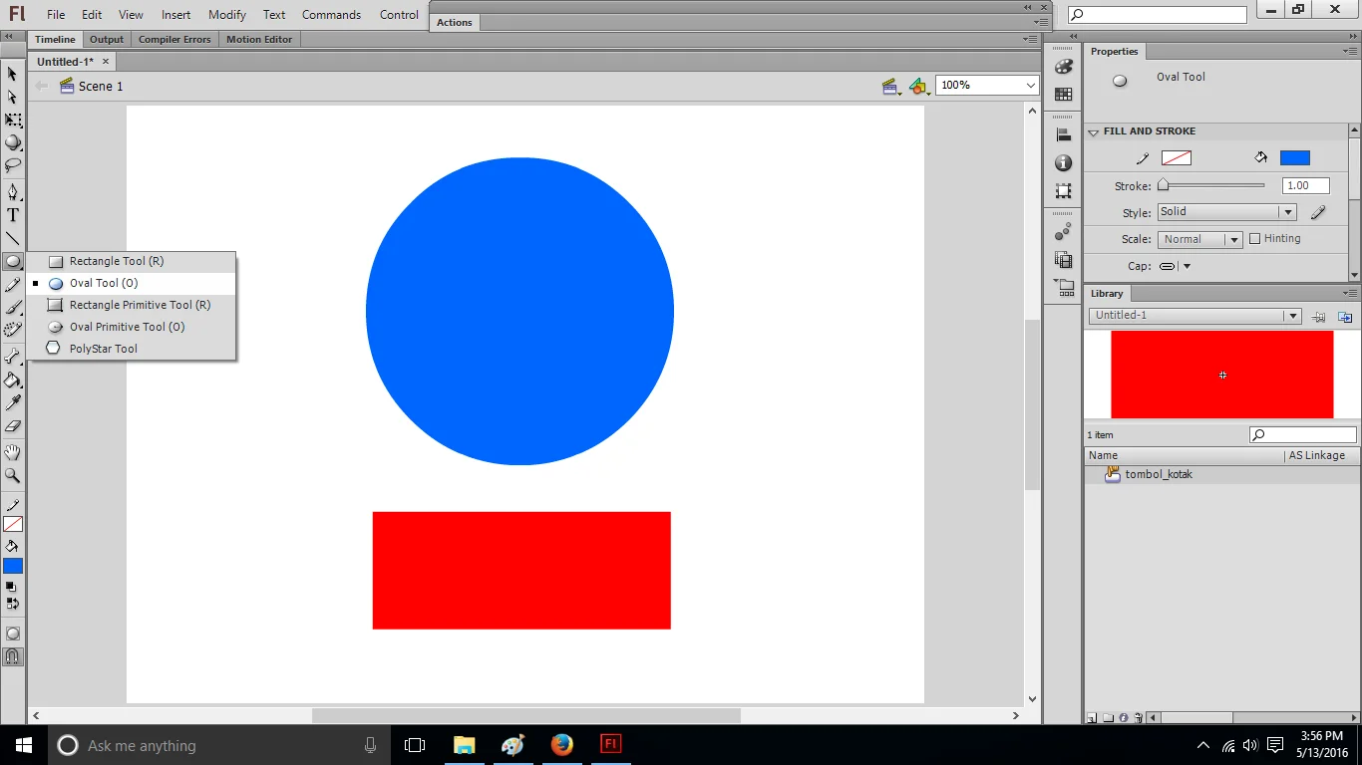This screenshot has height=765, width=1362.
Task: Select the Free Transform tool
Action: click(13, 120)
